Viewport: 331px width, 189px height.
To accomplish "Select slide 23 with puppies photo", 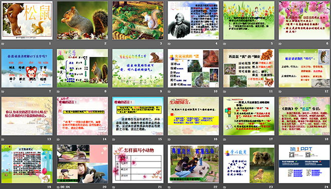I will coord(249,164).
